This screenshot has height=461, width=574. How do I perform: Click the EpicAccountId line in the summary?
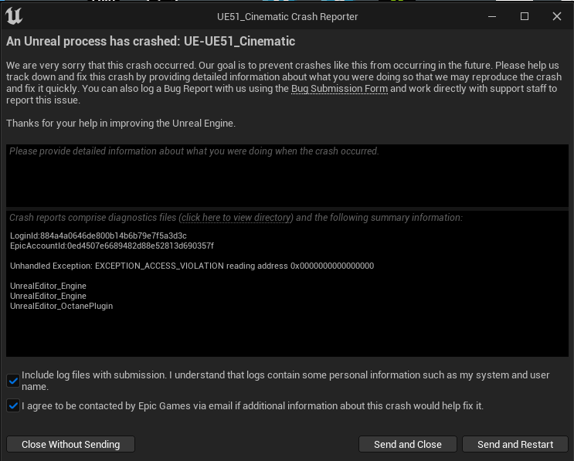tap(111, 246)
